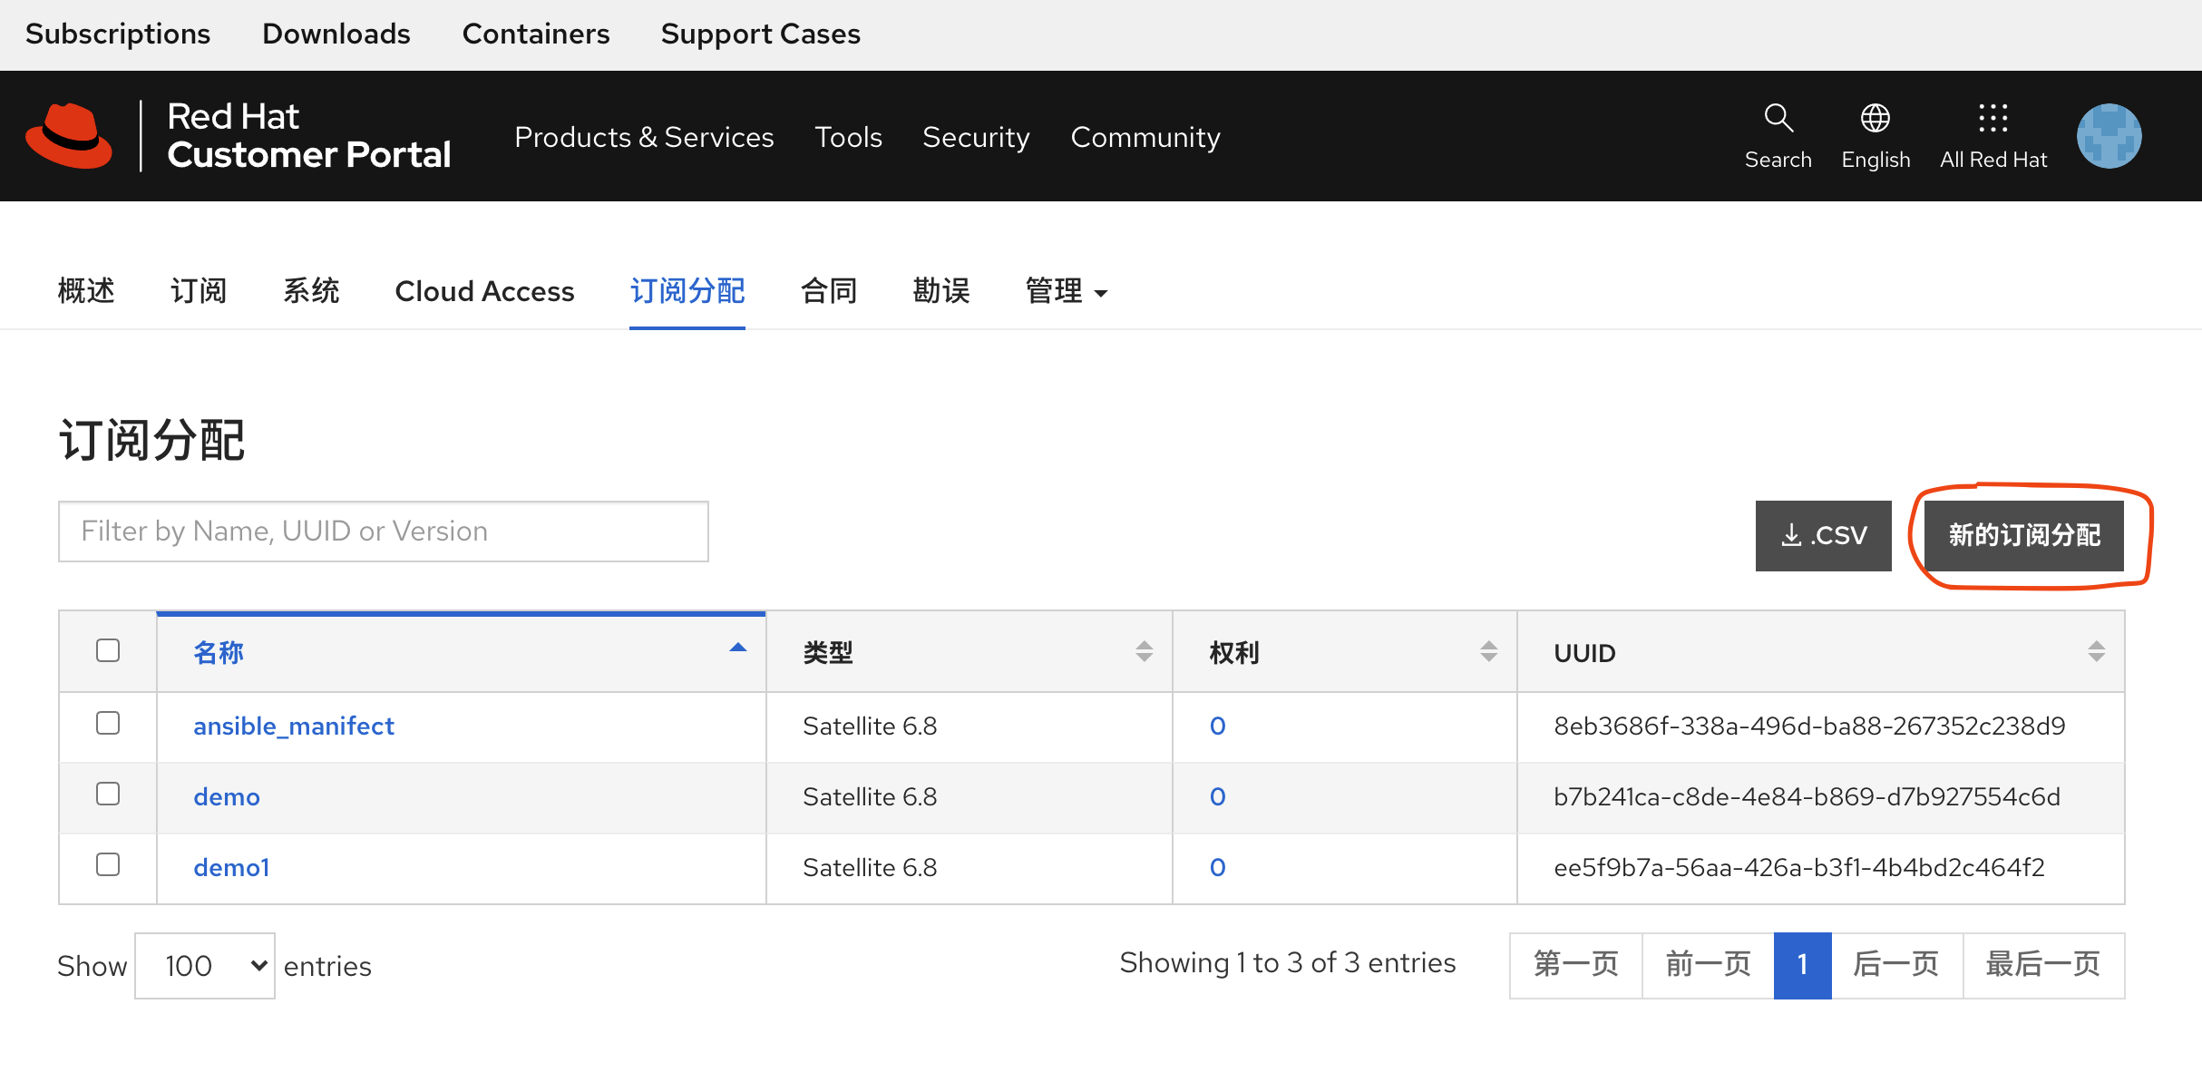Check the ansible_manifect row checkbox
This screenshot has width=2202, height=1092.
pyautogui.click(x=108, y=723)
